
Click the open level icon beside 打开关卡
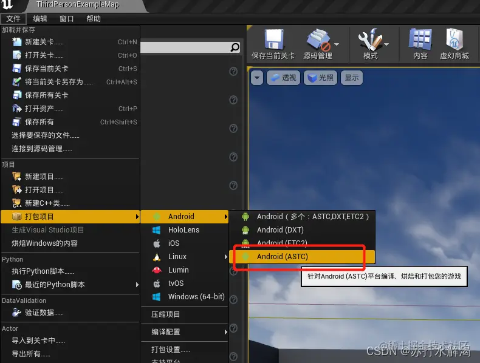(17, 55)
